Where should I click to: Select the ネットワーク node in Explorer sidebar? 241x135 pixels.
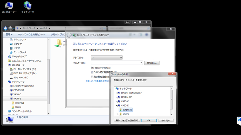tap(18, 82)
